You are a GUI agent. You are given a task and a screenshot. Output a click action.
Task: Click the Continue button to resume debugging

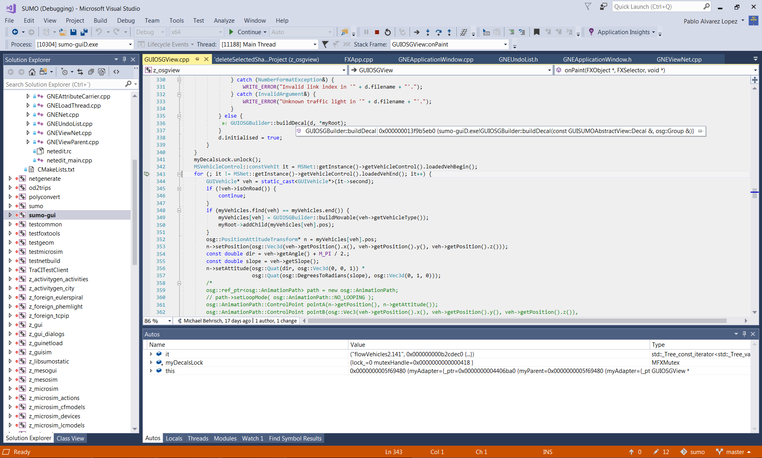[247, 32]
